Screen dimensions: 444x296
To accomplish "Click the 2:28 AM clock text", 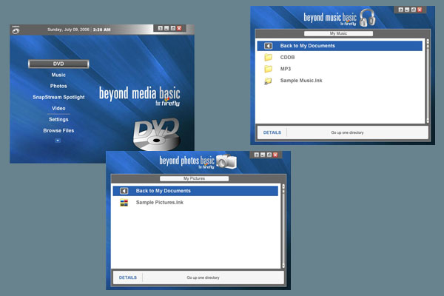I will 101,30.
